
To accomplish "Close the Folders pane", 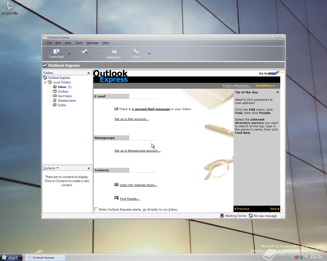I will (89, 73).
